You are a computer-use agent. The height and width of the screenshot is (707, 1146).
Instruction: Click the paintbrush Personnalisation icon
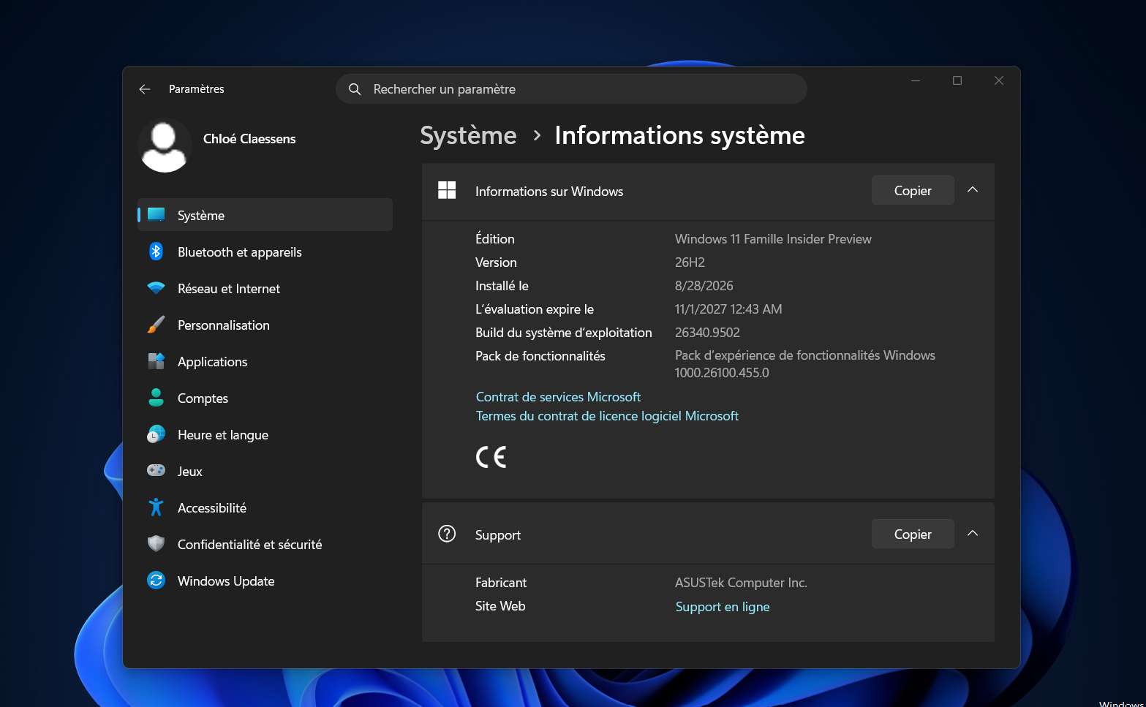[156, 325]
